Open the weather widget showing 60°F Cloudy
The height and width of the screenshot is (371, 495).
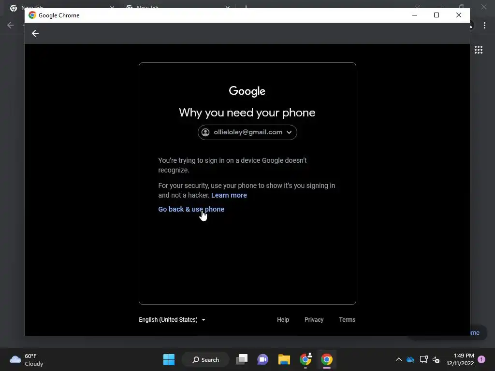click(x=26, y=359)
